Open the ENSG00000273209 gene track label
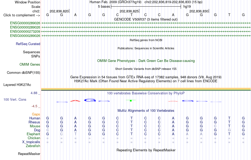 [25, 31]
